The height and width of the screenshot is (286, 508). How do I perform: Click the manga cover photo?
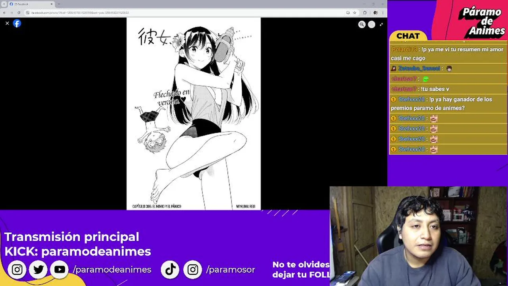[x=193, y=114]
